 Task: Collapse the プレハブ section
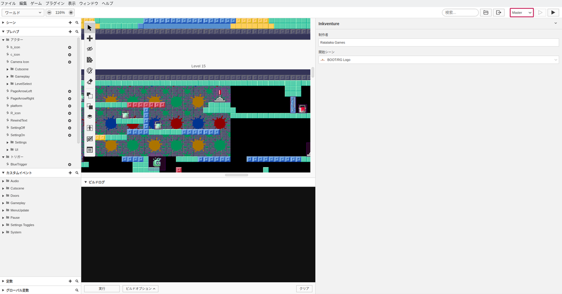[3, 32]
